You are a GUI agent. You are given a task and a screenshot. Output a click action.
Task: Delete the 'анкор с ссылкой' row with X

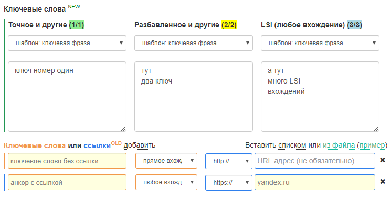[x=383, y=182]
